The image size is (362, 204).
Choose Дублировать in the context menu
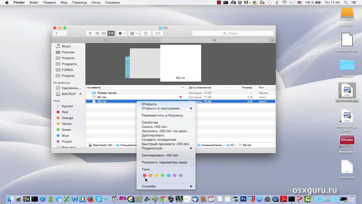point(166,135)
